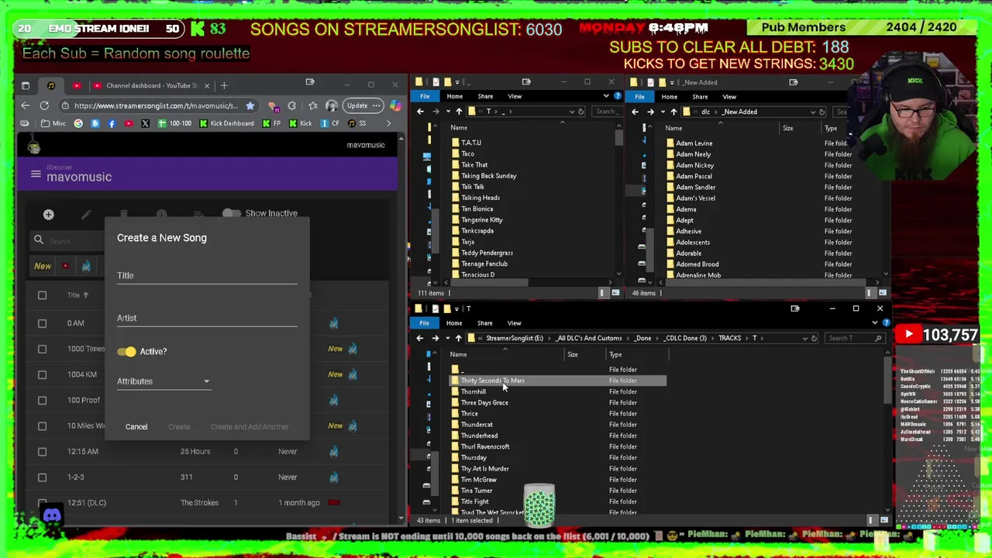Image resolution: width=992 pixels, height=558 pixels.
Task: Click the edit pencil icon in song toolbar
Action: [86, 215]
